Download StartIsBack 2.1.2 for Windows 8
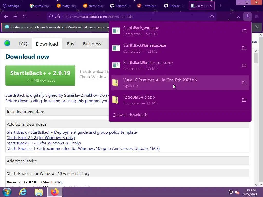The image size is (263, 197). click(41, 138)
